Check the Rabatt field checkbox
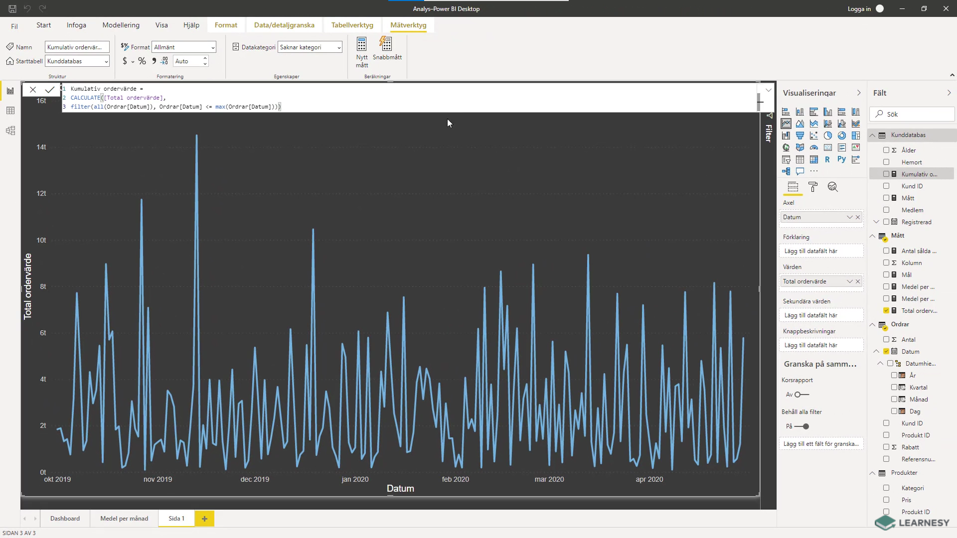Viewport: 957px width, 538px height. click(886, 447)
